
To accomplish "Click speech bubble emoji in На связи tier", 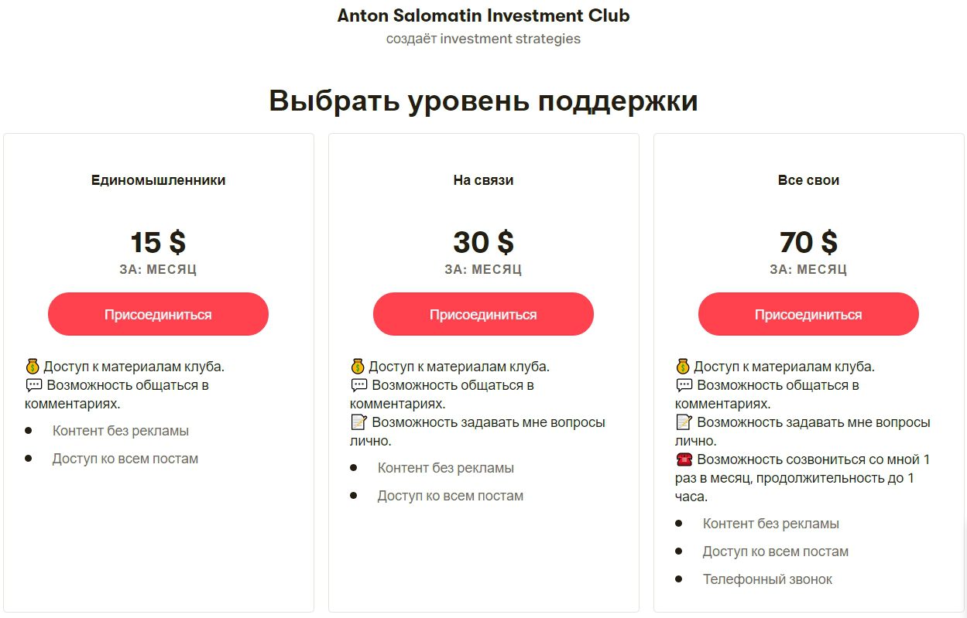I will (358, 384).
